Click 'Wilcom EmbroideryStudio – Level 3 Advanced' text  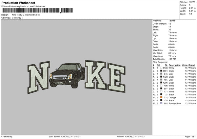click(23, 7)
